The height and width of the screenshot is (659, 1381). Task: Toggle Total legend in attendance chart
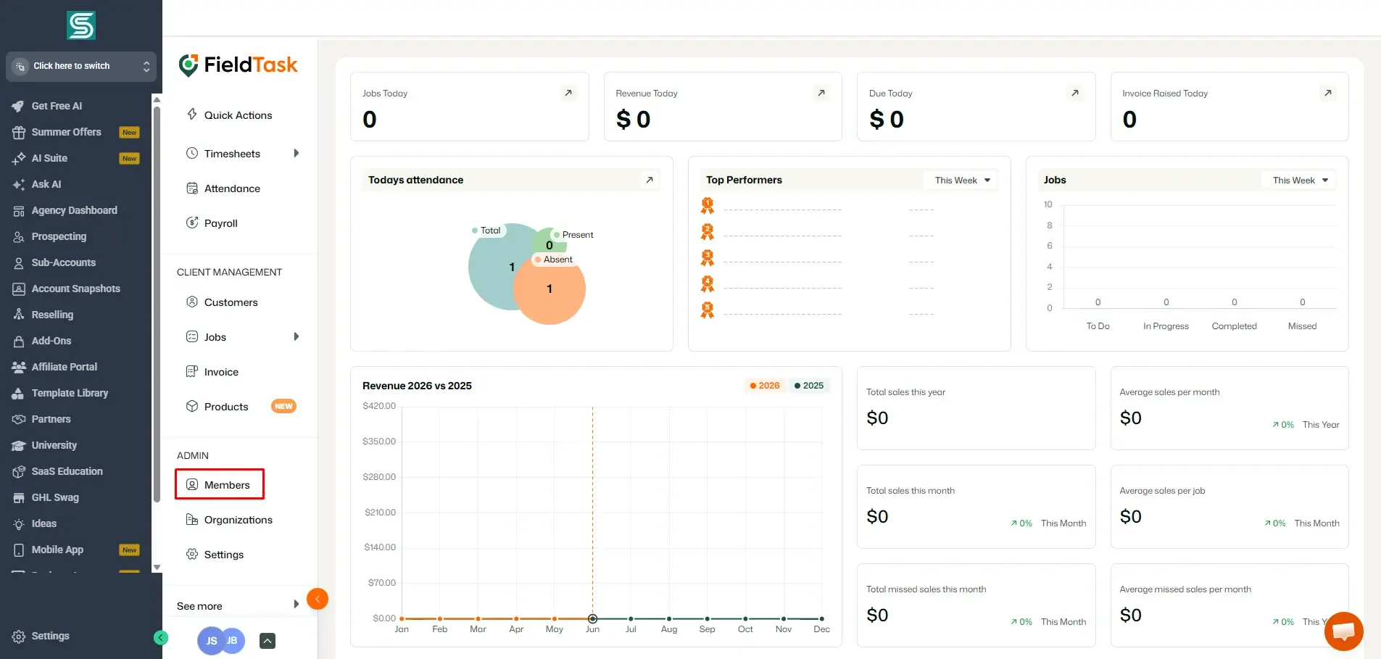pyautogui.click(x=486, y=231)
